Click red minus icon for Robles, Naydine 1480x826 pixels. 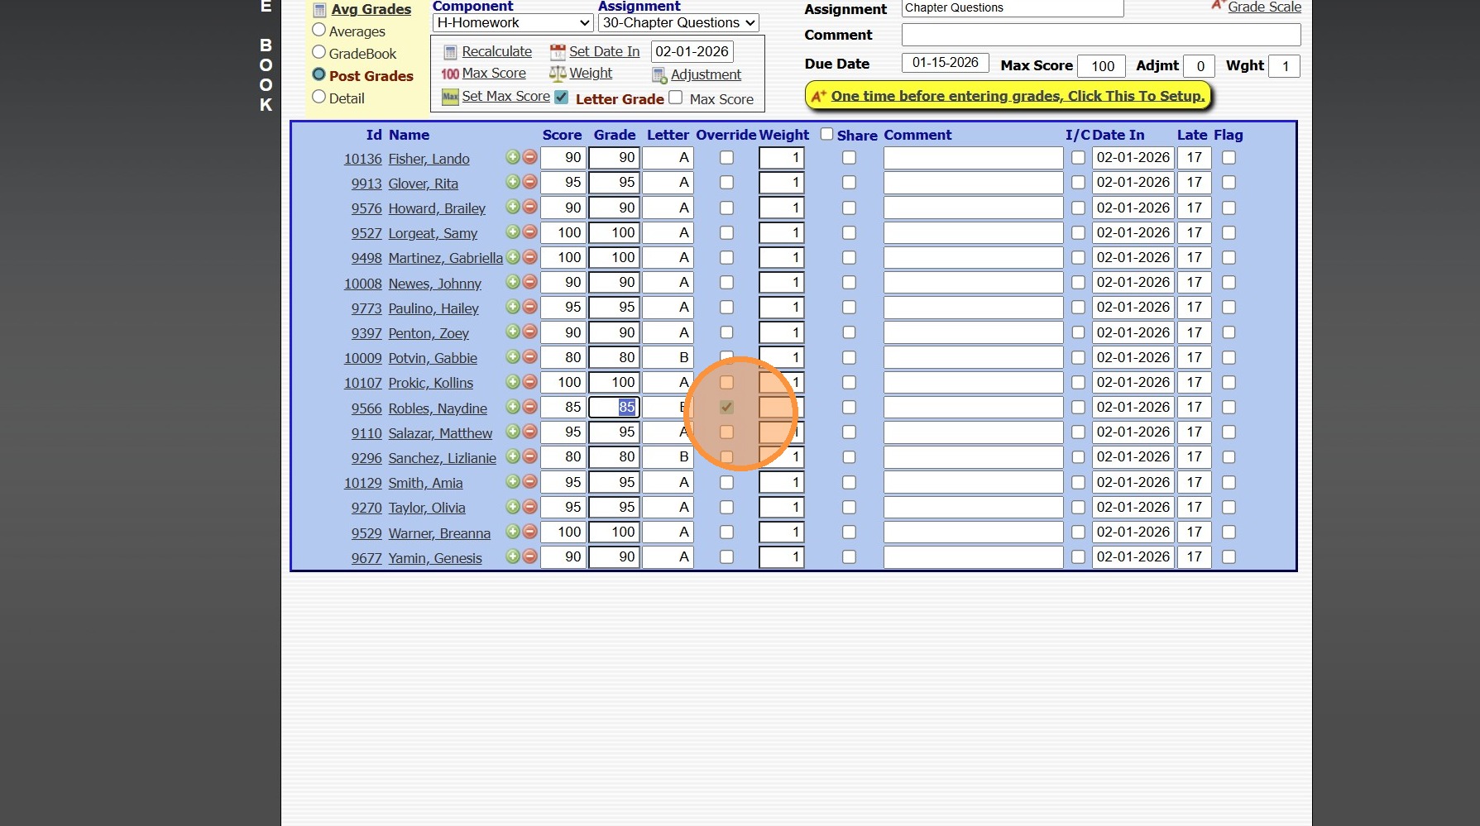pos(529,407)
